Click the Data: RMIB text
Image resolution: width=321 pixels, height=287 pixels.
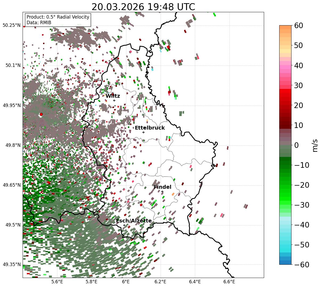[x=39, y=23]
